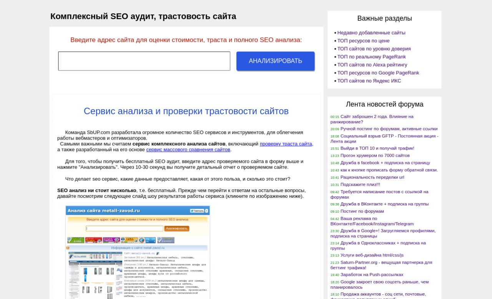Open Дружба в Google+ forum topic
Viewport: 492px width, 299px height.
coord(383,233)
